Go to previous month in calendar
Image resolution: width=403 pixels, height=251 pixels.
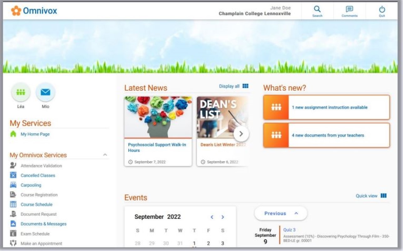coord(212,217)
